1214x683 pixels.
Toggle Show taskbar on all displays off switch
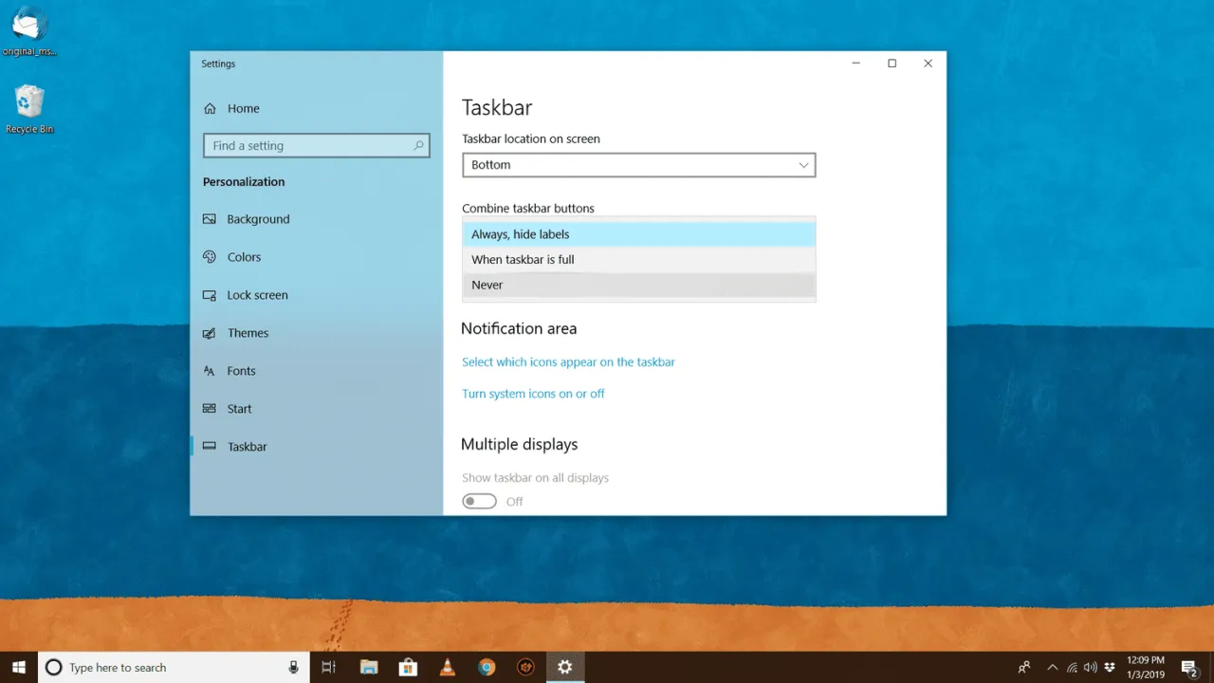tap(479, 501)
